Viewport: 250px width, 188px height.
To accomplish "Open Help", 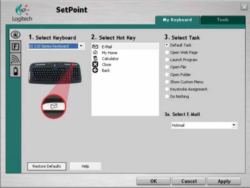I will click(x=85, y=166).
